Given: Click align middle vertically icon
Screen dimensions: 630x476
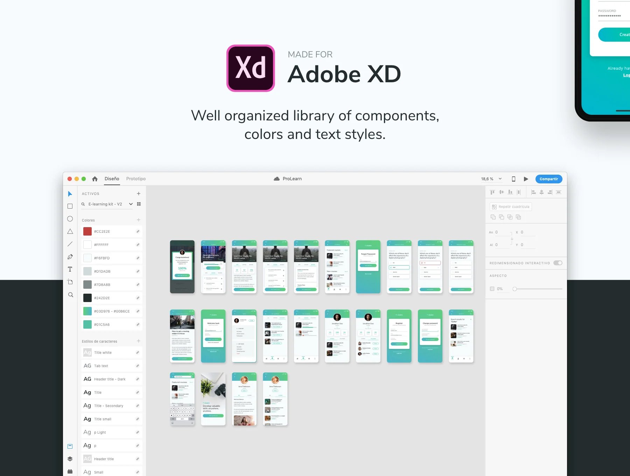Looking at the screenshot, I should click(x=501, y=192).
